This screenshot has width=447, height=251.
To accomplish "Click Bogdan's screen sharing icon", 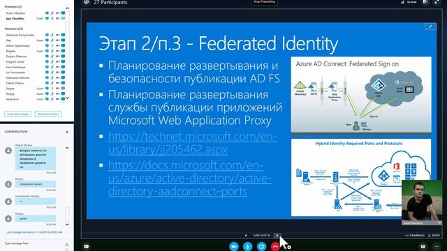I will point(64,51).
